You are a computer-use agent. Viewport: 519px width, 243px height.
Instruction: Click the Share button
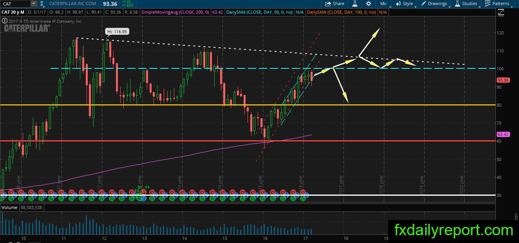click(335, 4)
